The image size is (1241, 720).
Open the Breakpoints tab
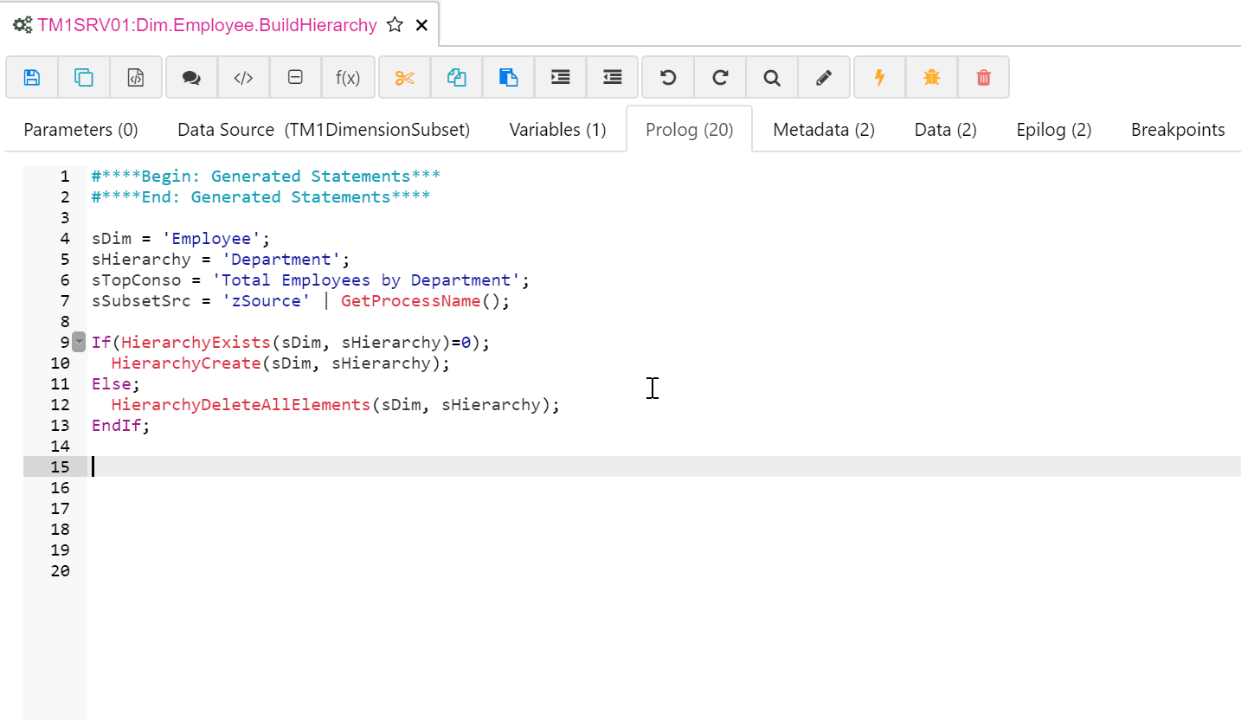[1177, 130]
